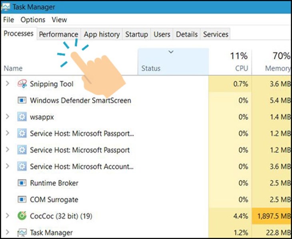Expand Service Host: Microsoft Passport row
Viewport: 292px width, 239px height.
tap(7, 150)
